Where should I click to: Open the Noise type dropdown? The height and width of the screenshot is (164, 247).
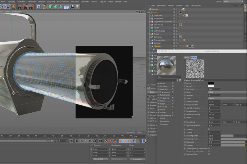pyautogui.click(x=228, y=92)
